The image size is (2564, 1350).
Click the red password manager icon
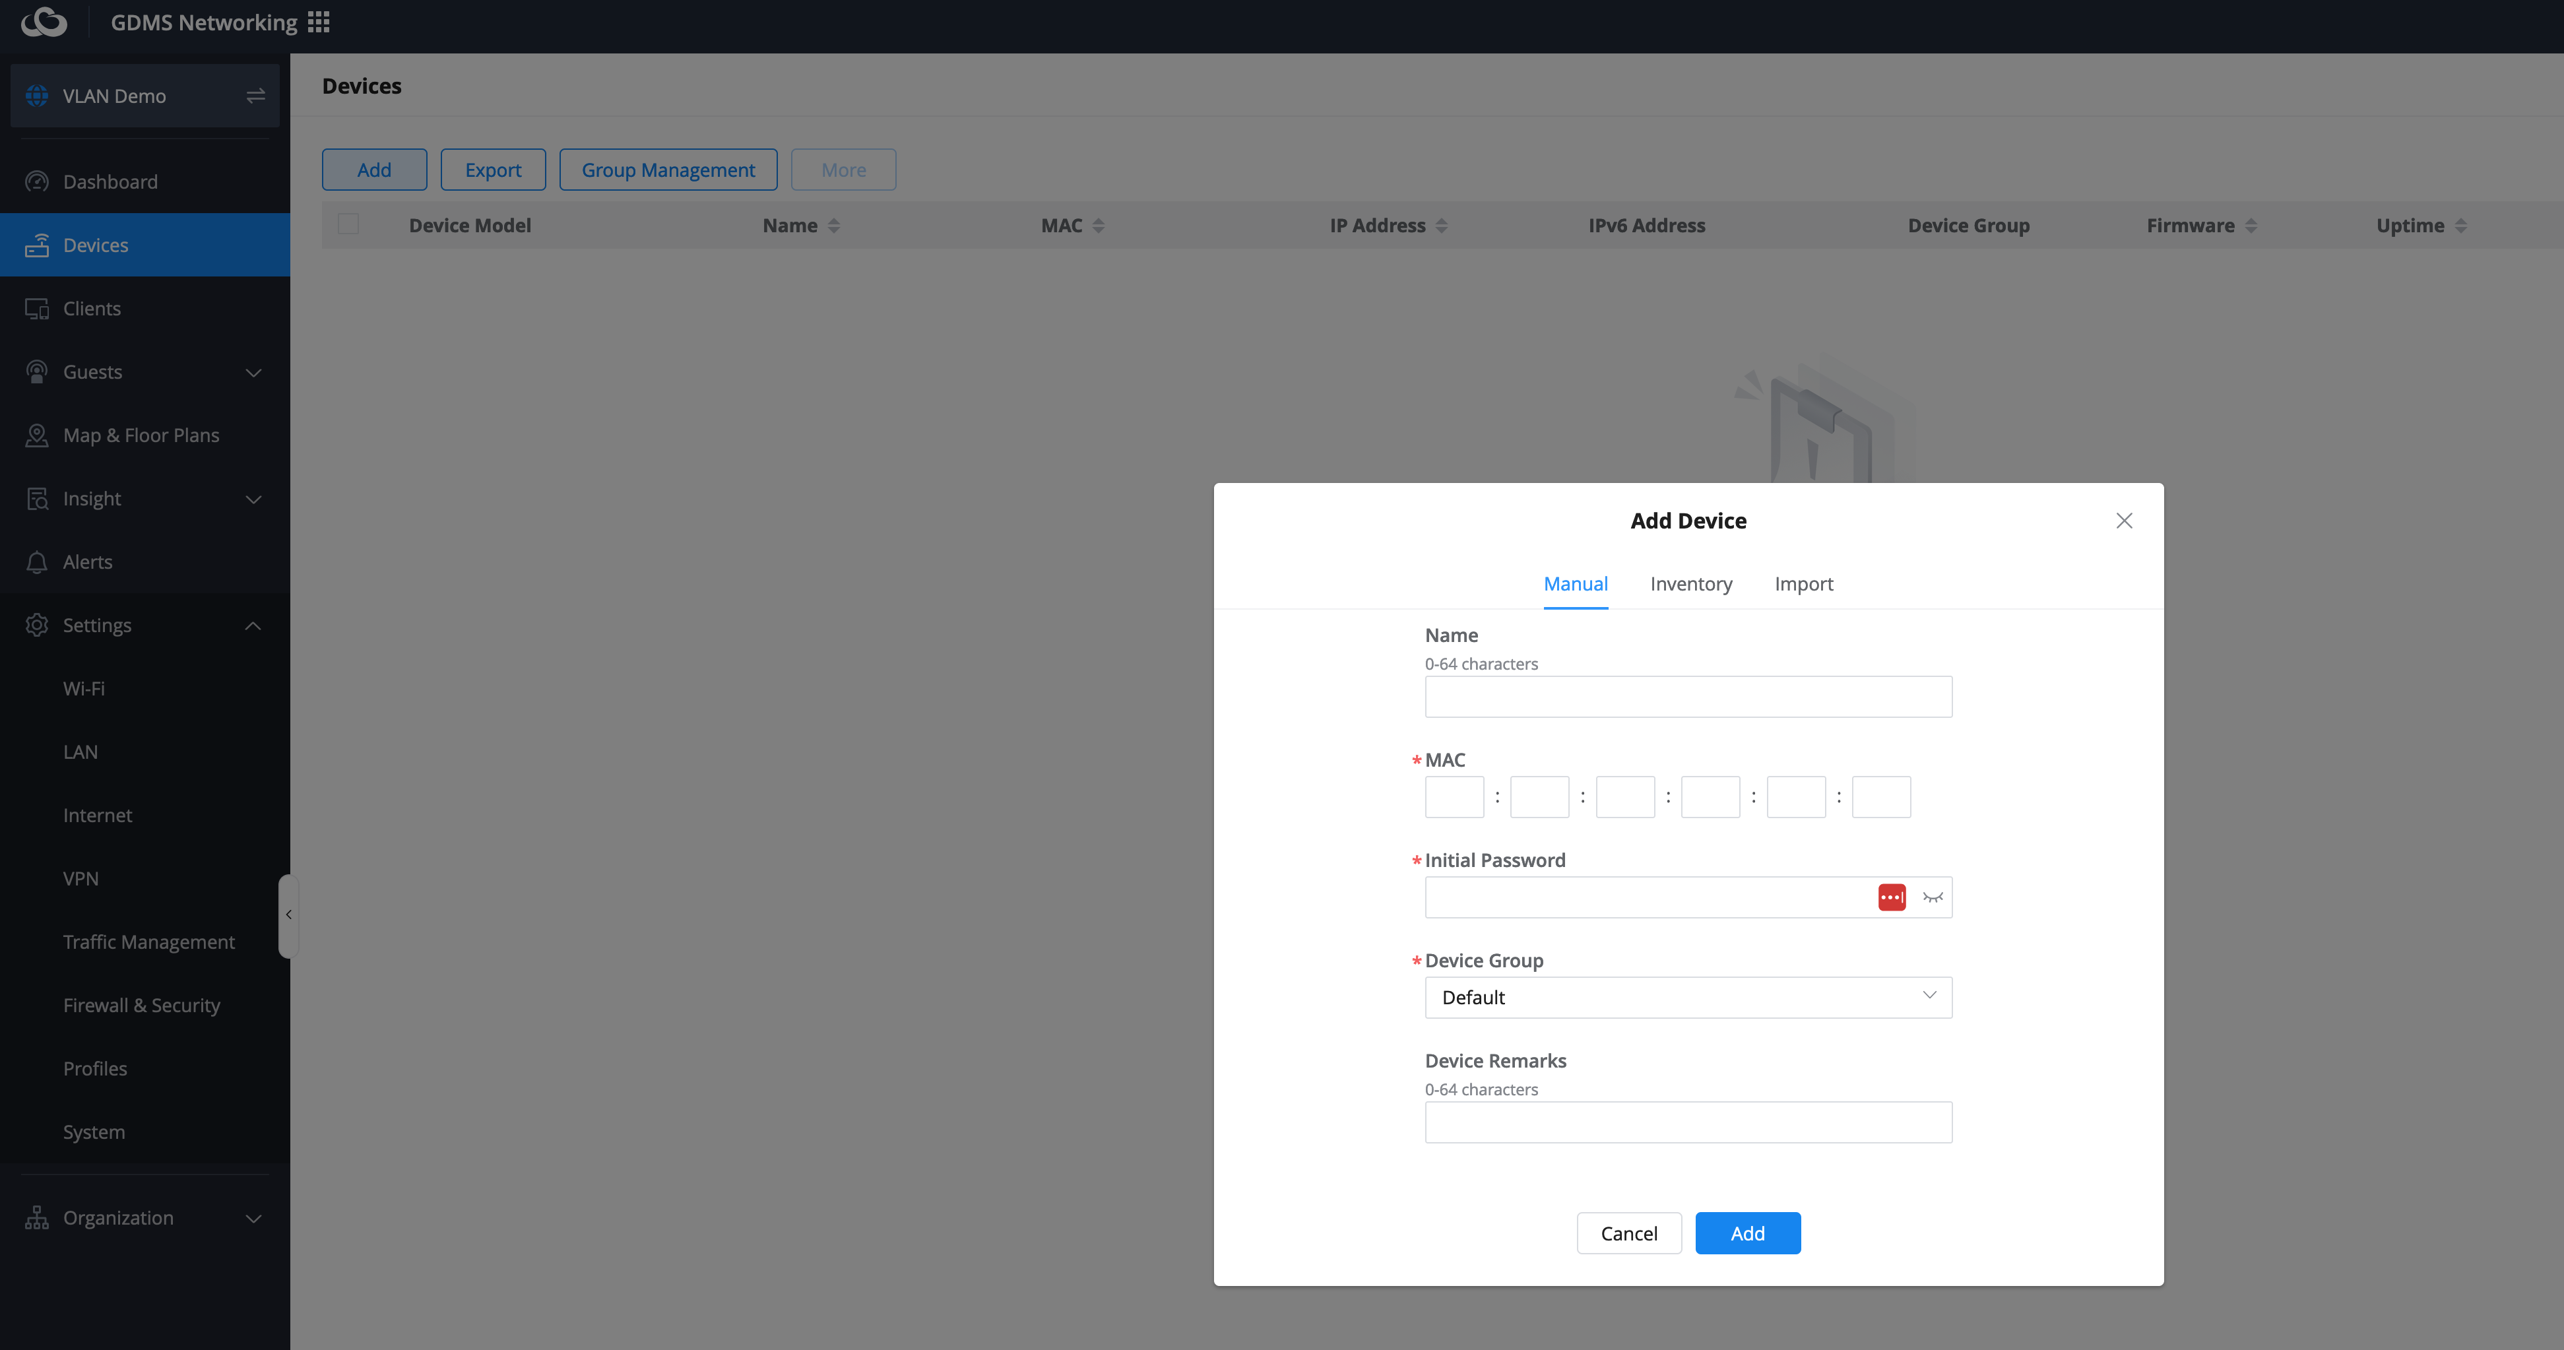[x=1891, y=897]
